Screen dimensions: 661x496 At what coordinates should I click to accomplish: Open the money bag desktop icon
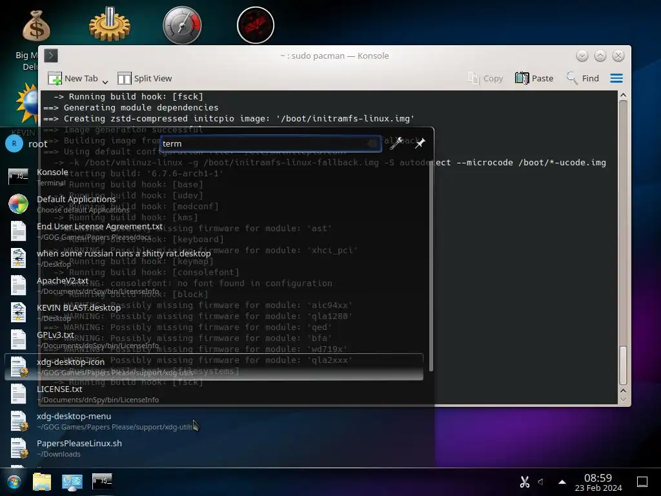36,26
